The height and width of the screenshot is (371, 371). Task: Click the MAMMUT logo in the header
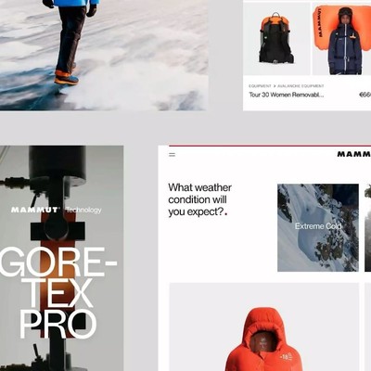(x=354, y=154)
